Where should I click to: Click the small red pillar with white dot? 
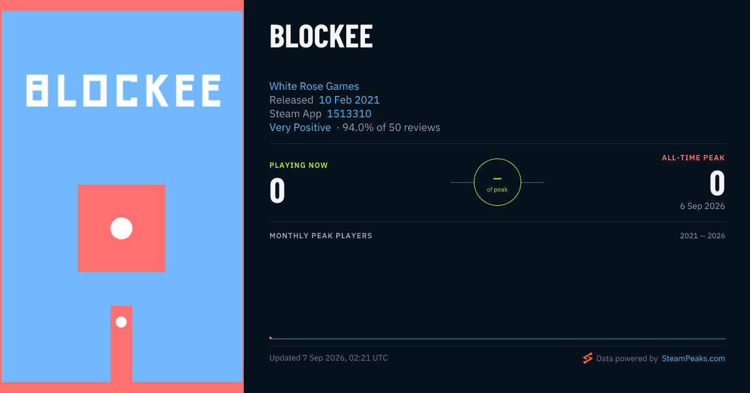pos(121,344)
